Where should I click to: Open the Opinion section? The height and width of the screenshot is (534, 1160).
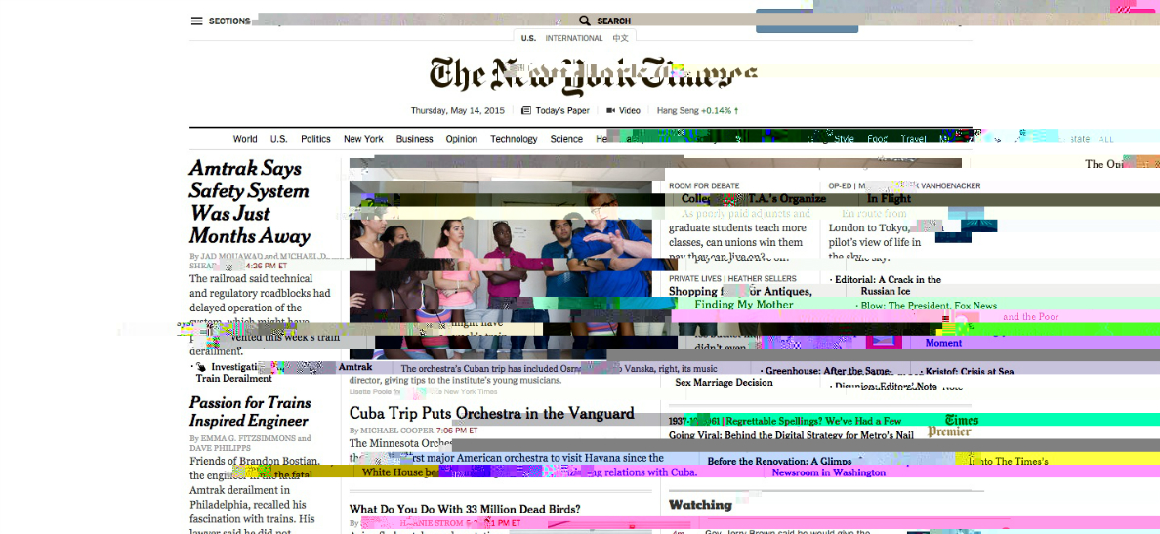tap(462, 139)
